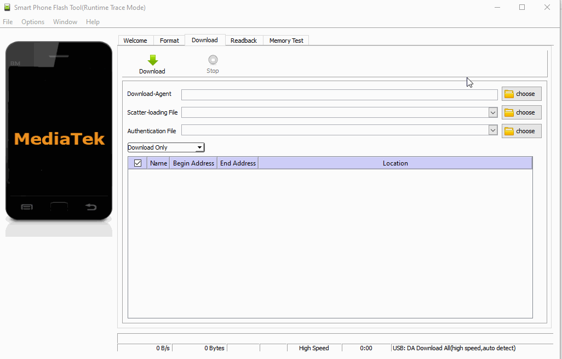Click the green Download arrow icon
The image size is (562, 359).
(x=152, y=60)
